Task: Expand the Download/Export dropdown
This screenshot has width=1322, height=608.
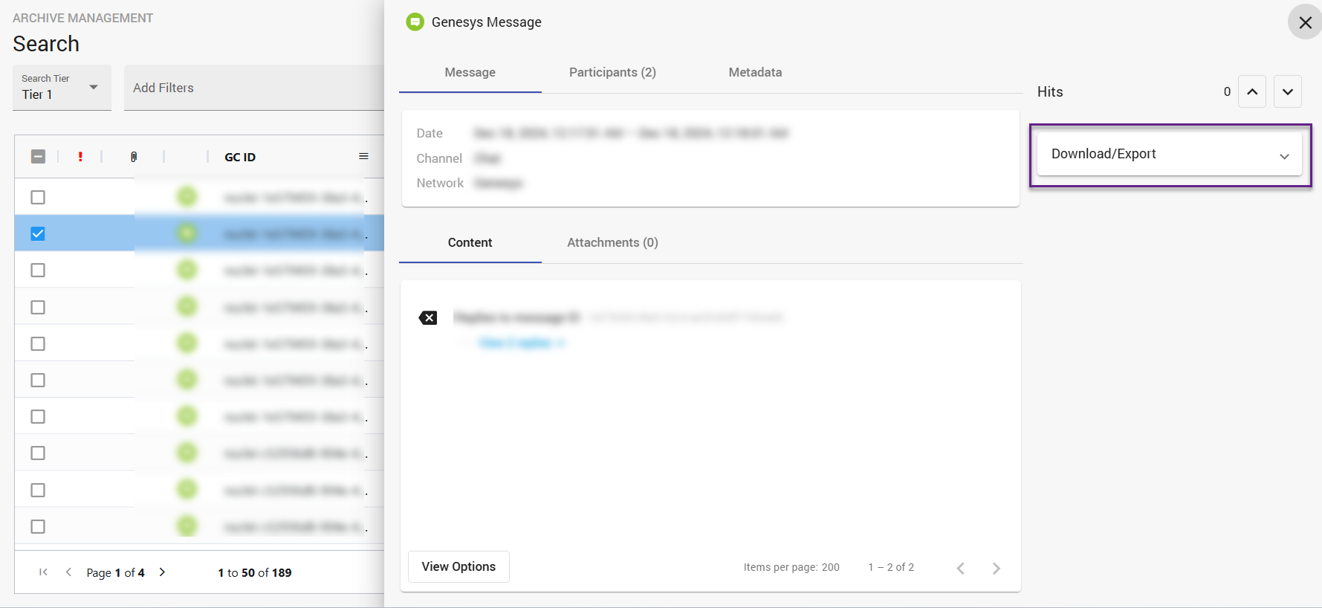Action: 1170,154
